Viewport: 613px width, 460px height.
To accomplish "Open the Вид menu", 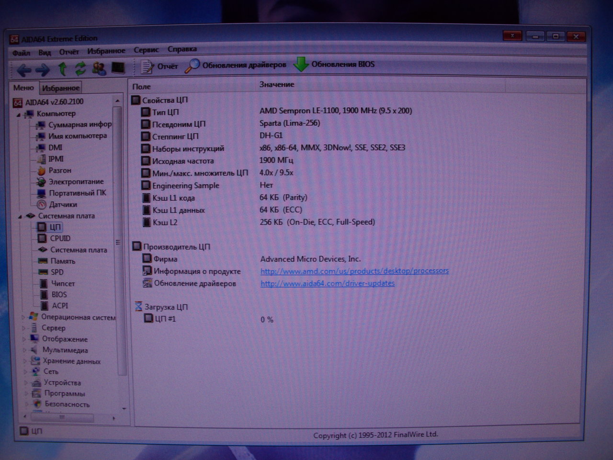I will point(45,52).
